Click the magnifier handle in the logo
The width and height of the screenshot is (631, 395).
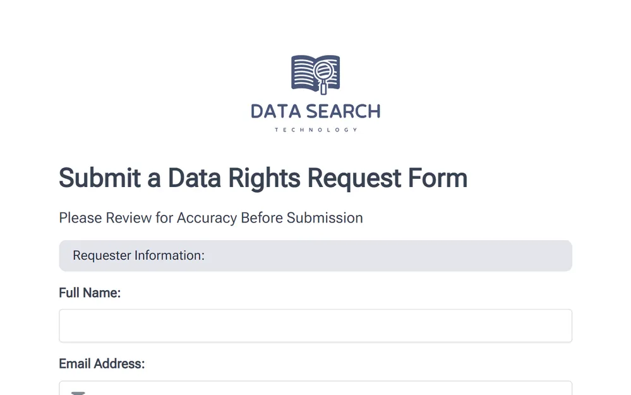[323, 88]
